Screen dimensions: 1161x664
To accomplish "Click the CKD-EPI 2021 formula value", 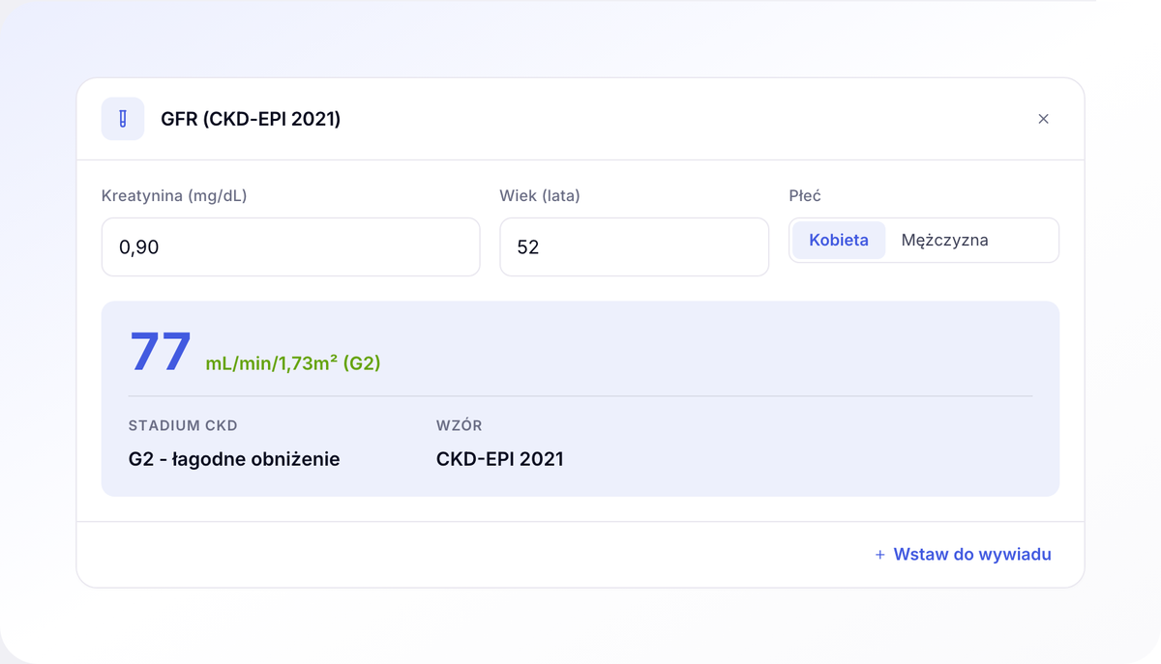I will (x=500, y=459).
